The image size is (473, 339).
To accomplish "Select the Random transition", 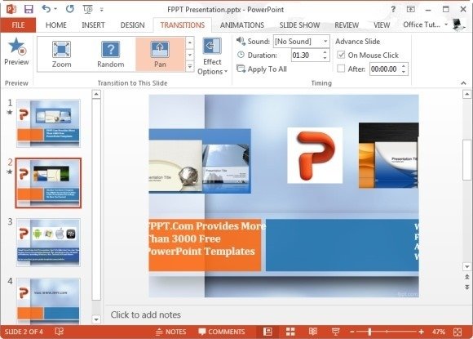I will click(x=111, y=55).
